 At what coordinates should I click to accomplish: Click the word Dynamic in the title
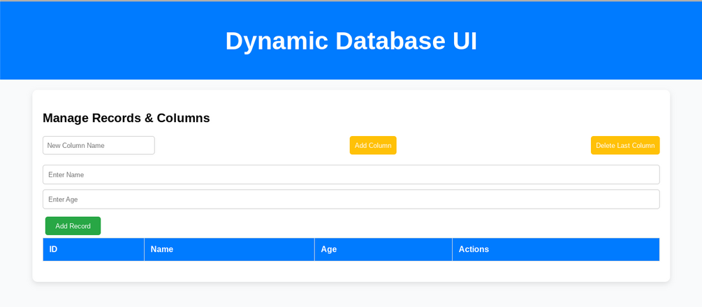[277, 40]
